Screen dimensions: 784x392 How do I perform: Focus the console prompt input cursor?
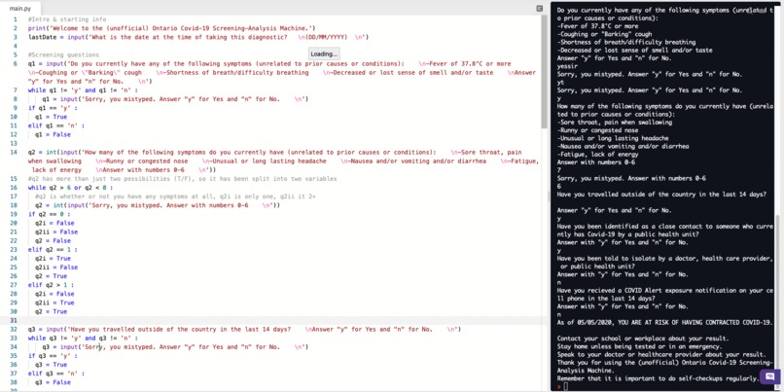click(565, 386)
